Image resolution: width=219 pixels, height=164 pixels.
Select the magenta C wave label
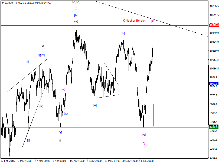point(76,8)
